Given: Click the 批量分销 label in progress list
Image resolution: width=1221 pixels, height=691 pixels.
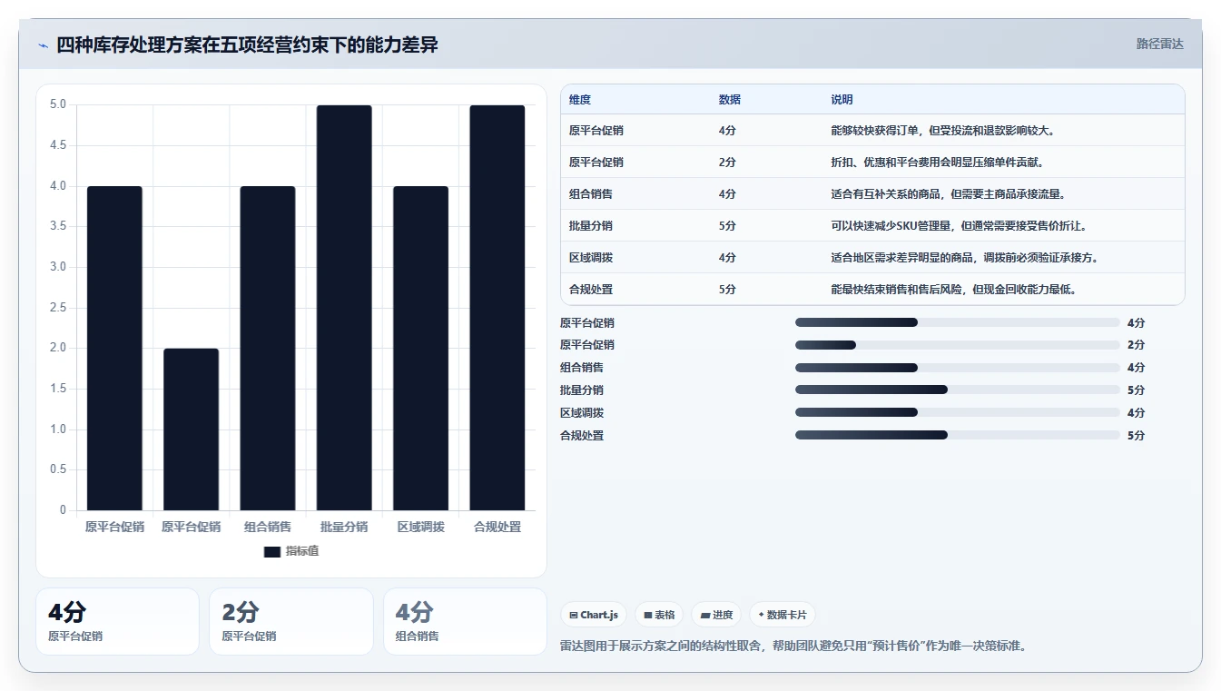Looking at the screenshot, I should pyautogui.click(x=582, y=390).
